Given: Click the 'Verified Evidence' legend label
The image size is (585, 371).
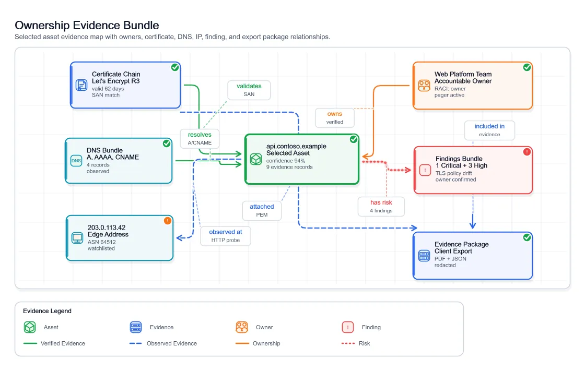Looking at the screenshot, I should (x=63, y=343).
